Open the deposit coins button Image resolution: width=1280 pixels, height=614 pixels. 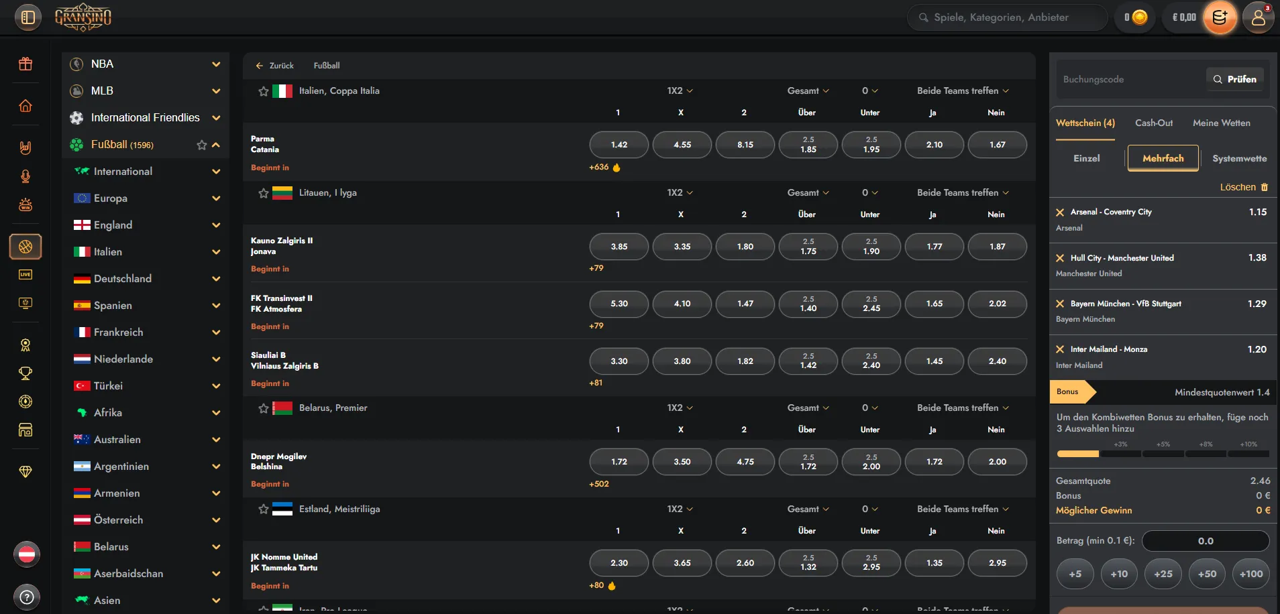1220,17
